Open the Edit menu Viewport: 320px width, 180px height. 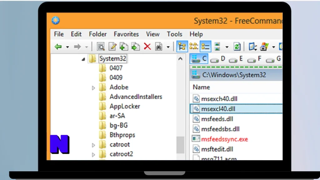click(x=76, y=34)
